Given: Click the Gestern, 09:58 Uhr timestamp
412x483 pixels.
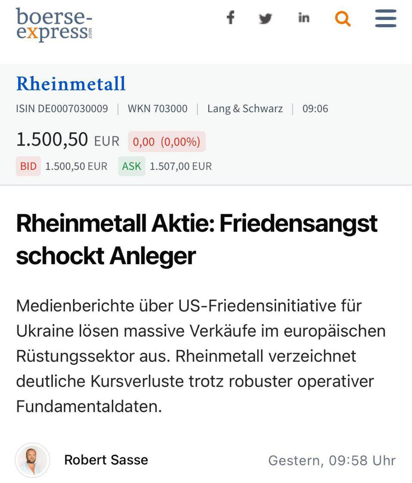Looking at the screenshot, I should pyautogui.click(x=332, y=460).
